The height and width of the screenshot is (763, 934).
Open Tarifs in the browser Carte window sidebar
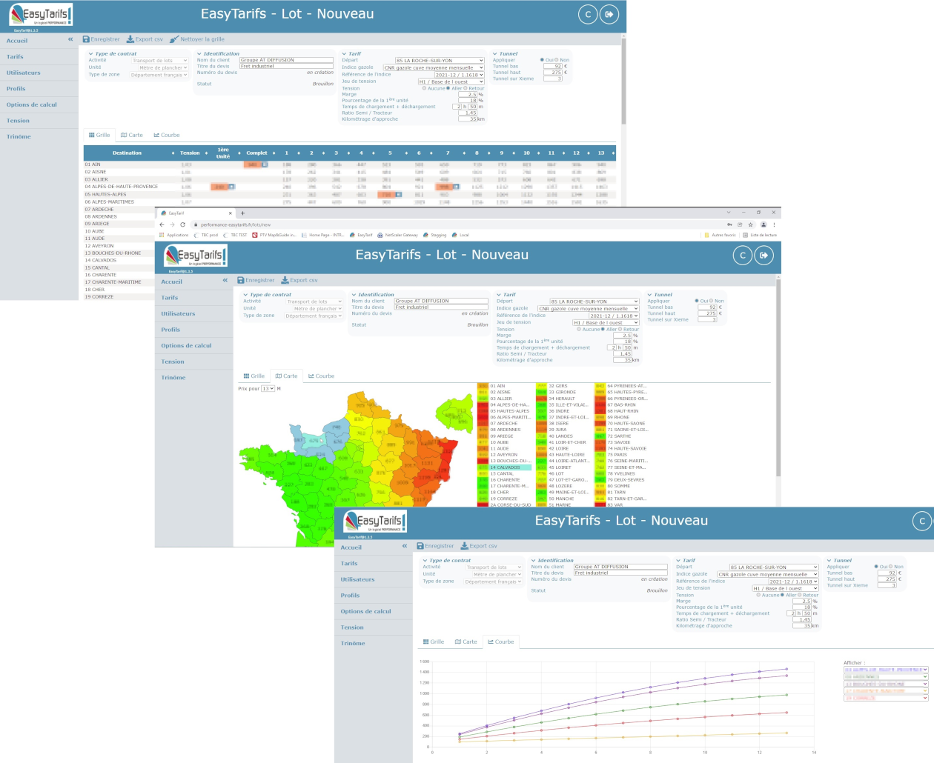pos(170,298)
